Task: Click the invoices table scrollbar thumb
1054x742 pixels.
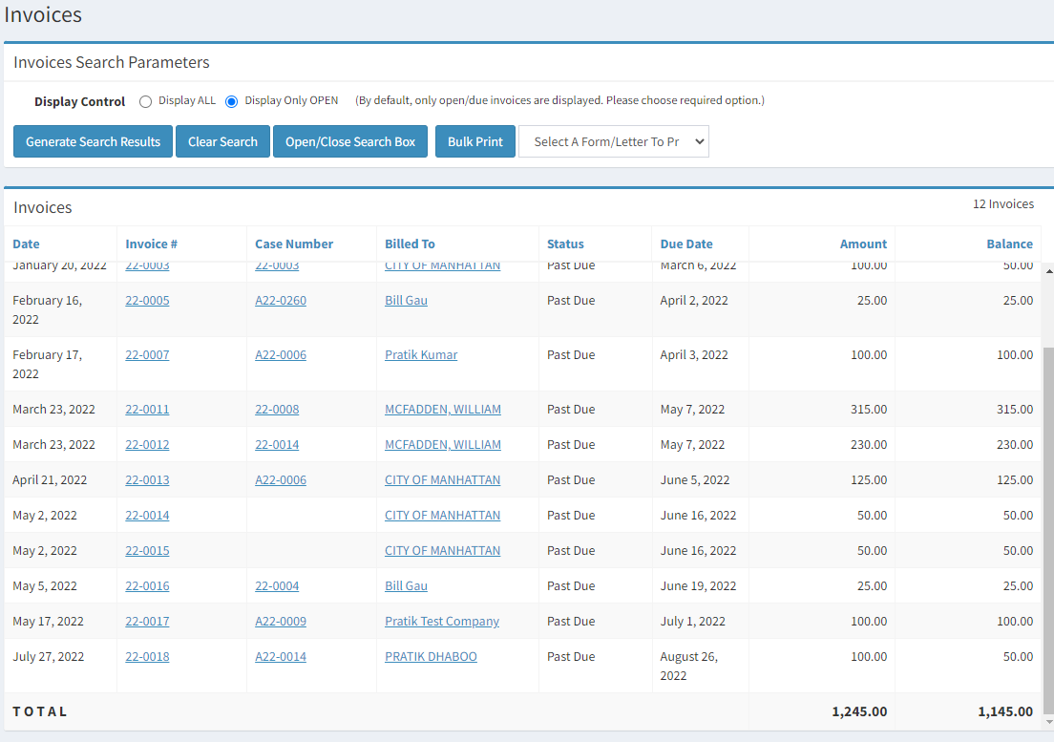Action: [x=1048, y=530]
